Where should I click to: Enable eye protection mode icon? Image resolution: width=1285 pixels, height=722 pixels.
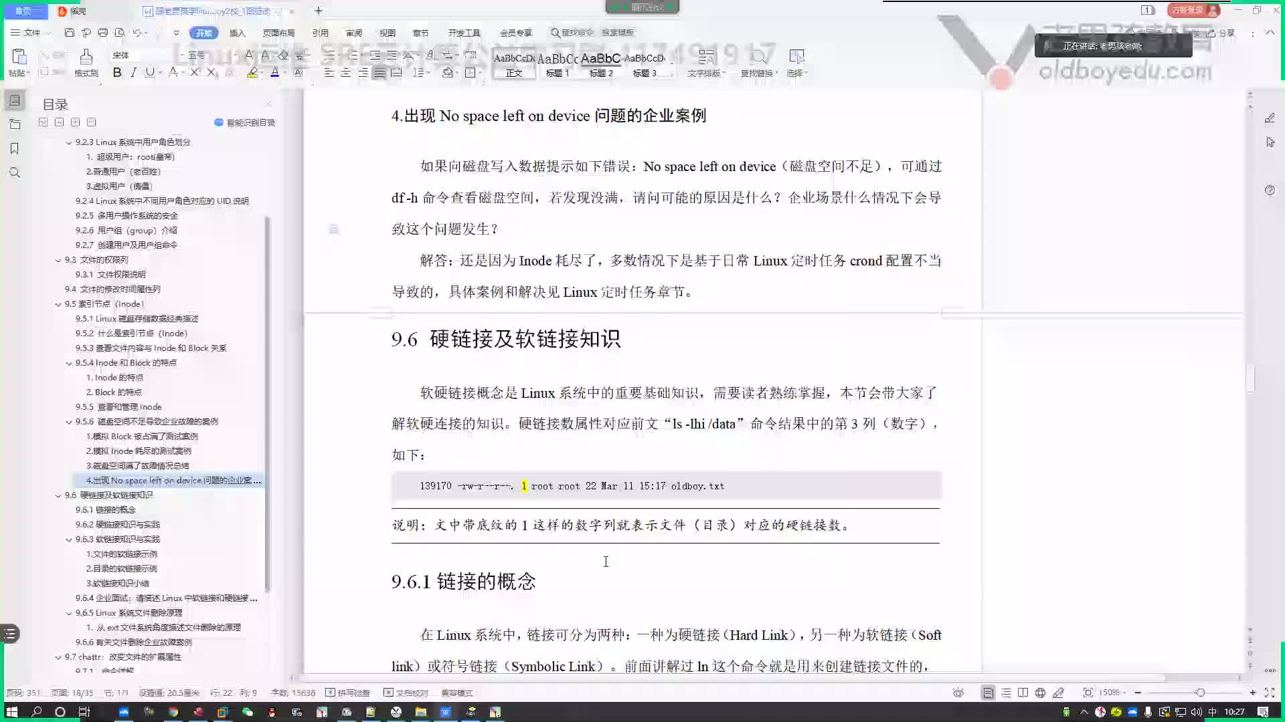(x=958, y=693)
